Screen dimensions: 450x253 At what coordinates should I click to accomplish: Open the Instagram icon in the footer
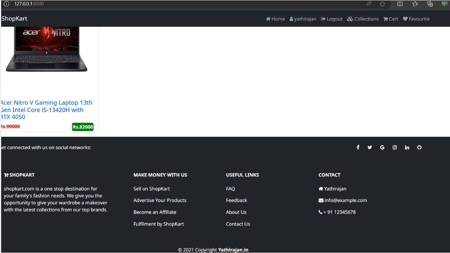[x=394, y=147]
